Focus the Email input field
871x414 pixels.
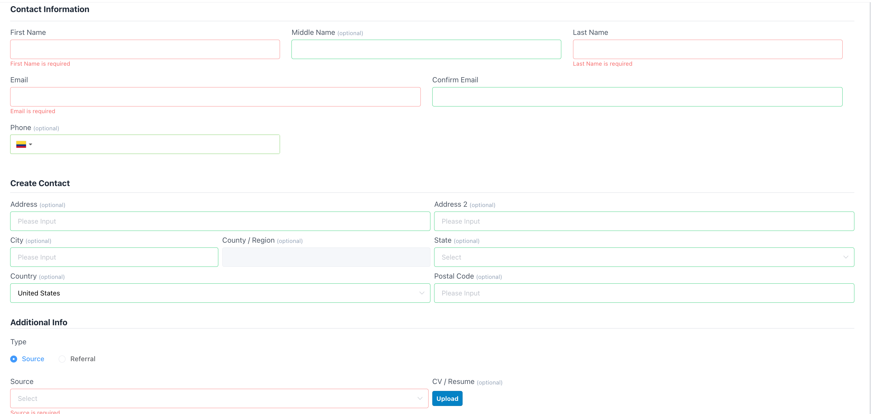pyautogui.click(x=215, y=97)
